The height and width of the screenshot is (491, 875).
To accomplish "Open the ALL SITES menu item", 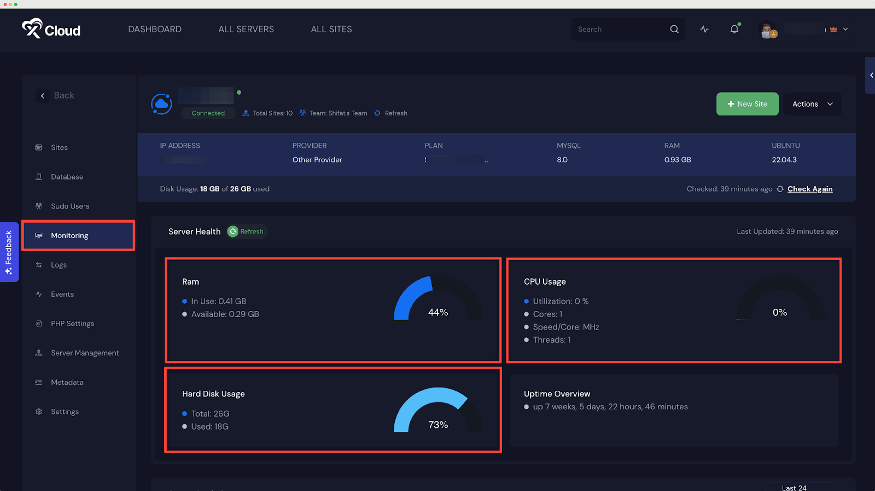I will 331,30.
